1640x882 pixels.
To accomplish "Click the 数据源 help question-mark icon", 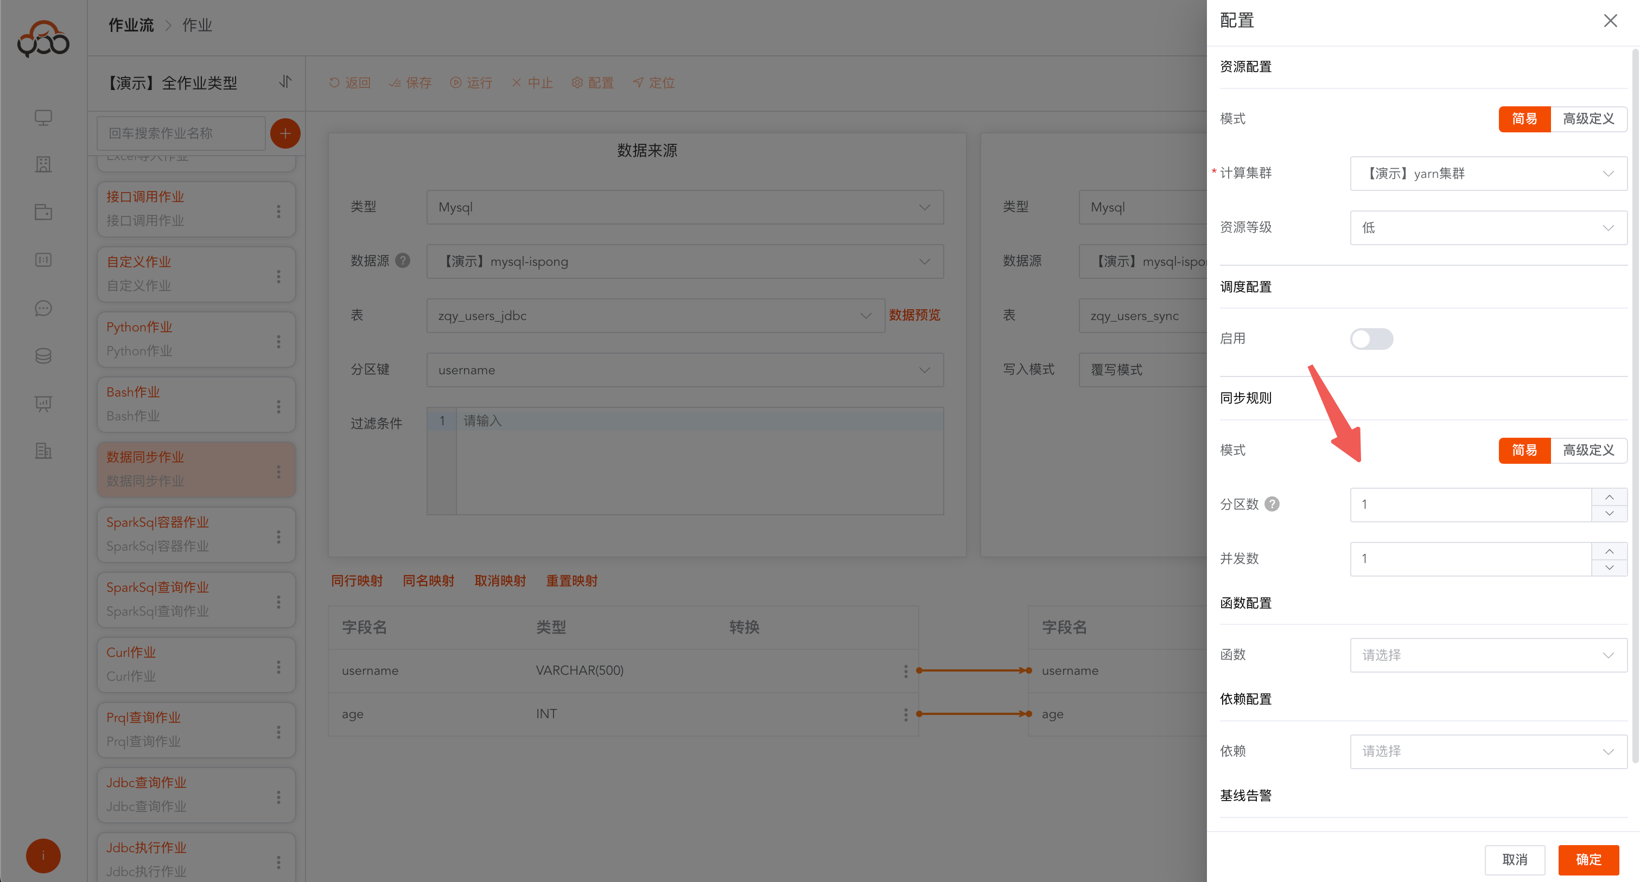I will point(402,260).
